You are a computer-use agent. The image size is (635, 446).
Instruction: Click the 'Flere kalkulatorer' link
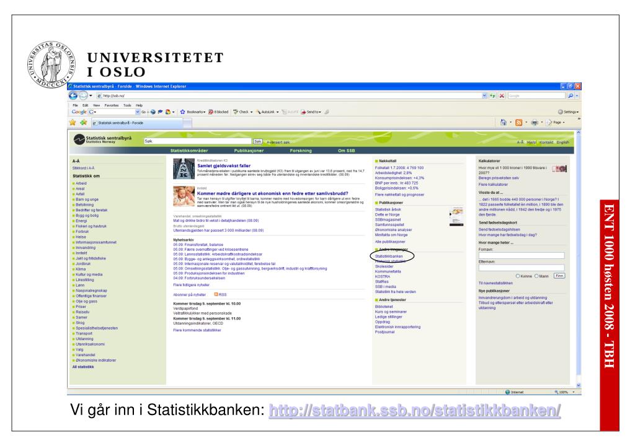click(x=493, y=184)
